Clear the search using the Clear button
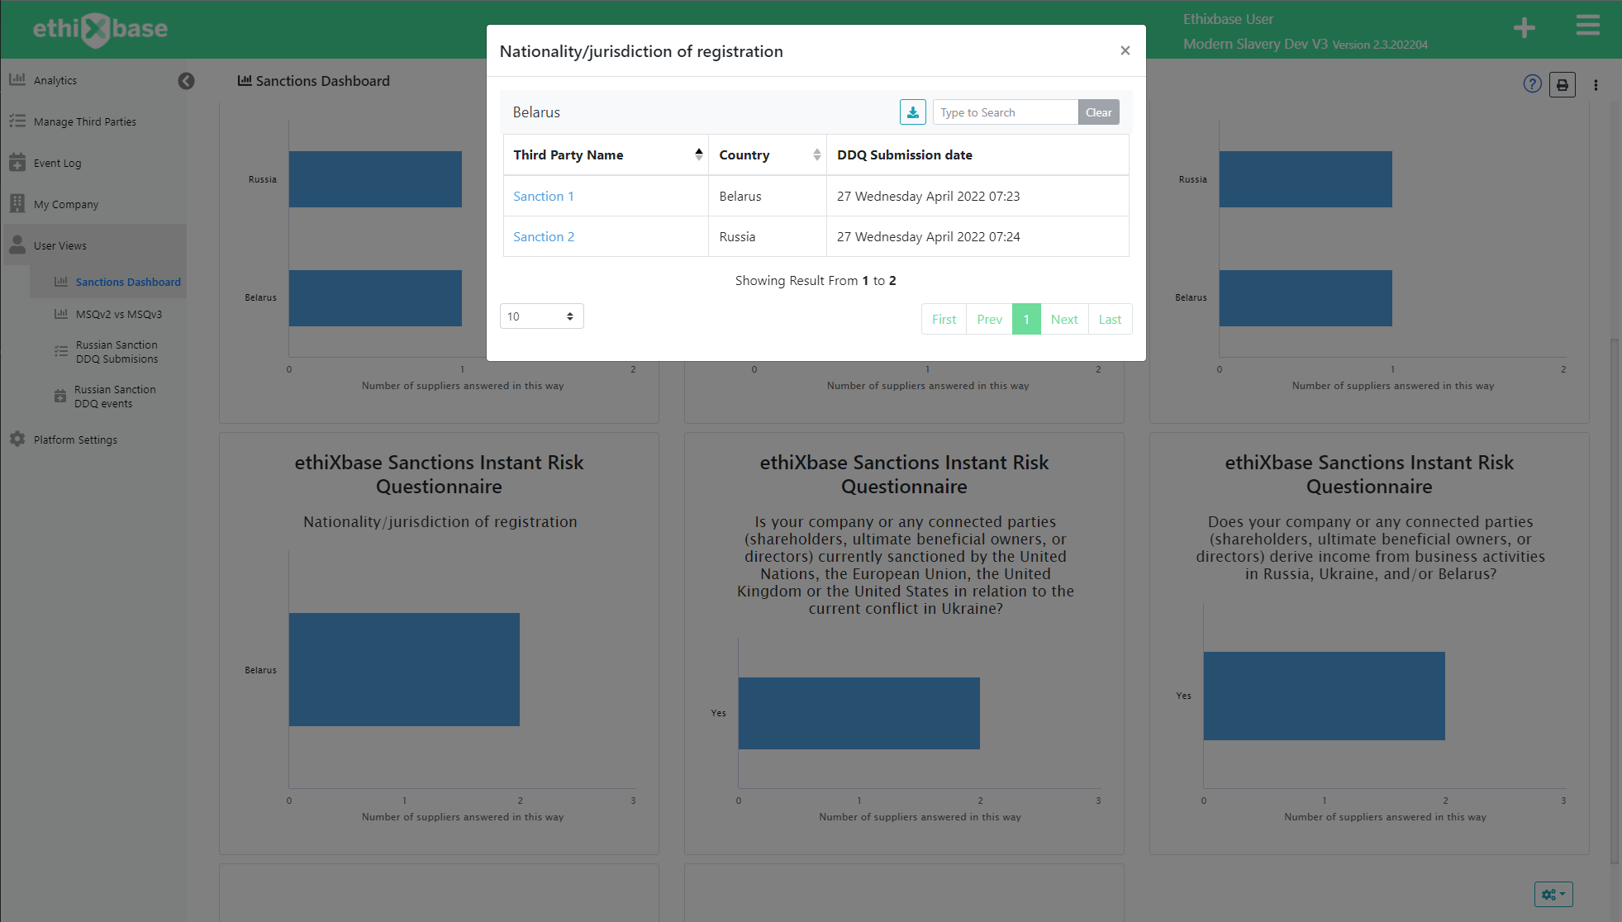This screenshot has width=1622, height=922. pos(1098,112)
